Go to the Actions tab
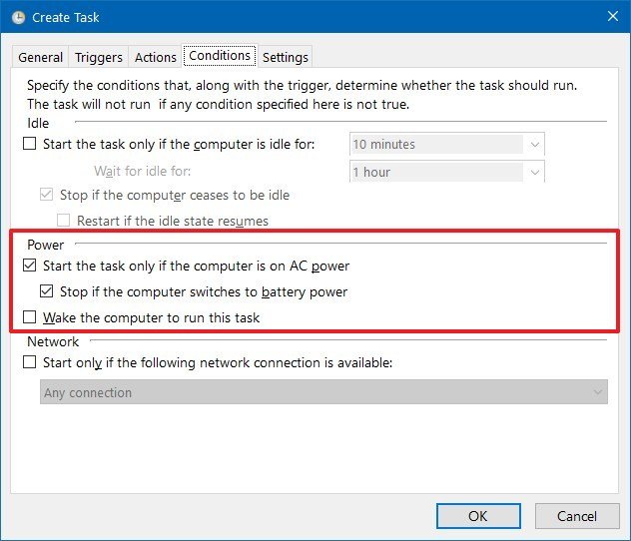 coord(156,57)
